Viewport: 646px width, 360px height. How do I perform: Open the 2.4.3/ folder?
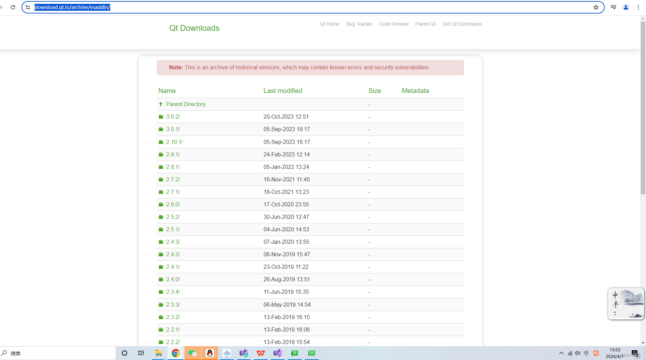pos(173,242)
